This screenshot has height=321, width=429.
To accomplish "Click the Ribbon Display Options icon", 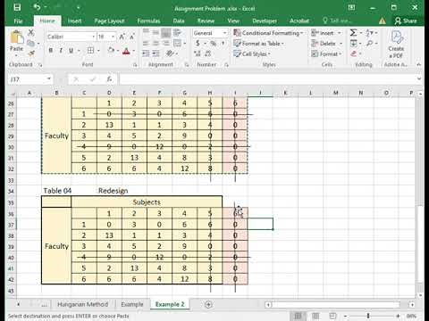I will [351, 7].
